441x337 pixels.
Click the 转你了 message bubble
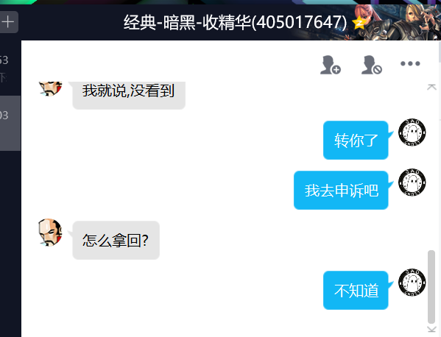tap(356, 140)
